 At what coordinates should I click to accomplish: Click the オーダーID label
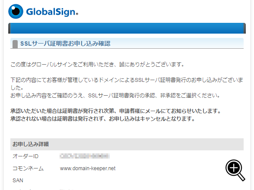[x=25, y=156]
